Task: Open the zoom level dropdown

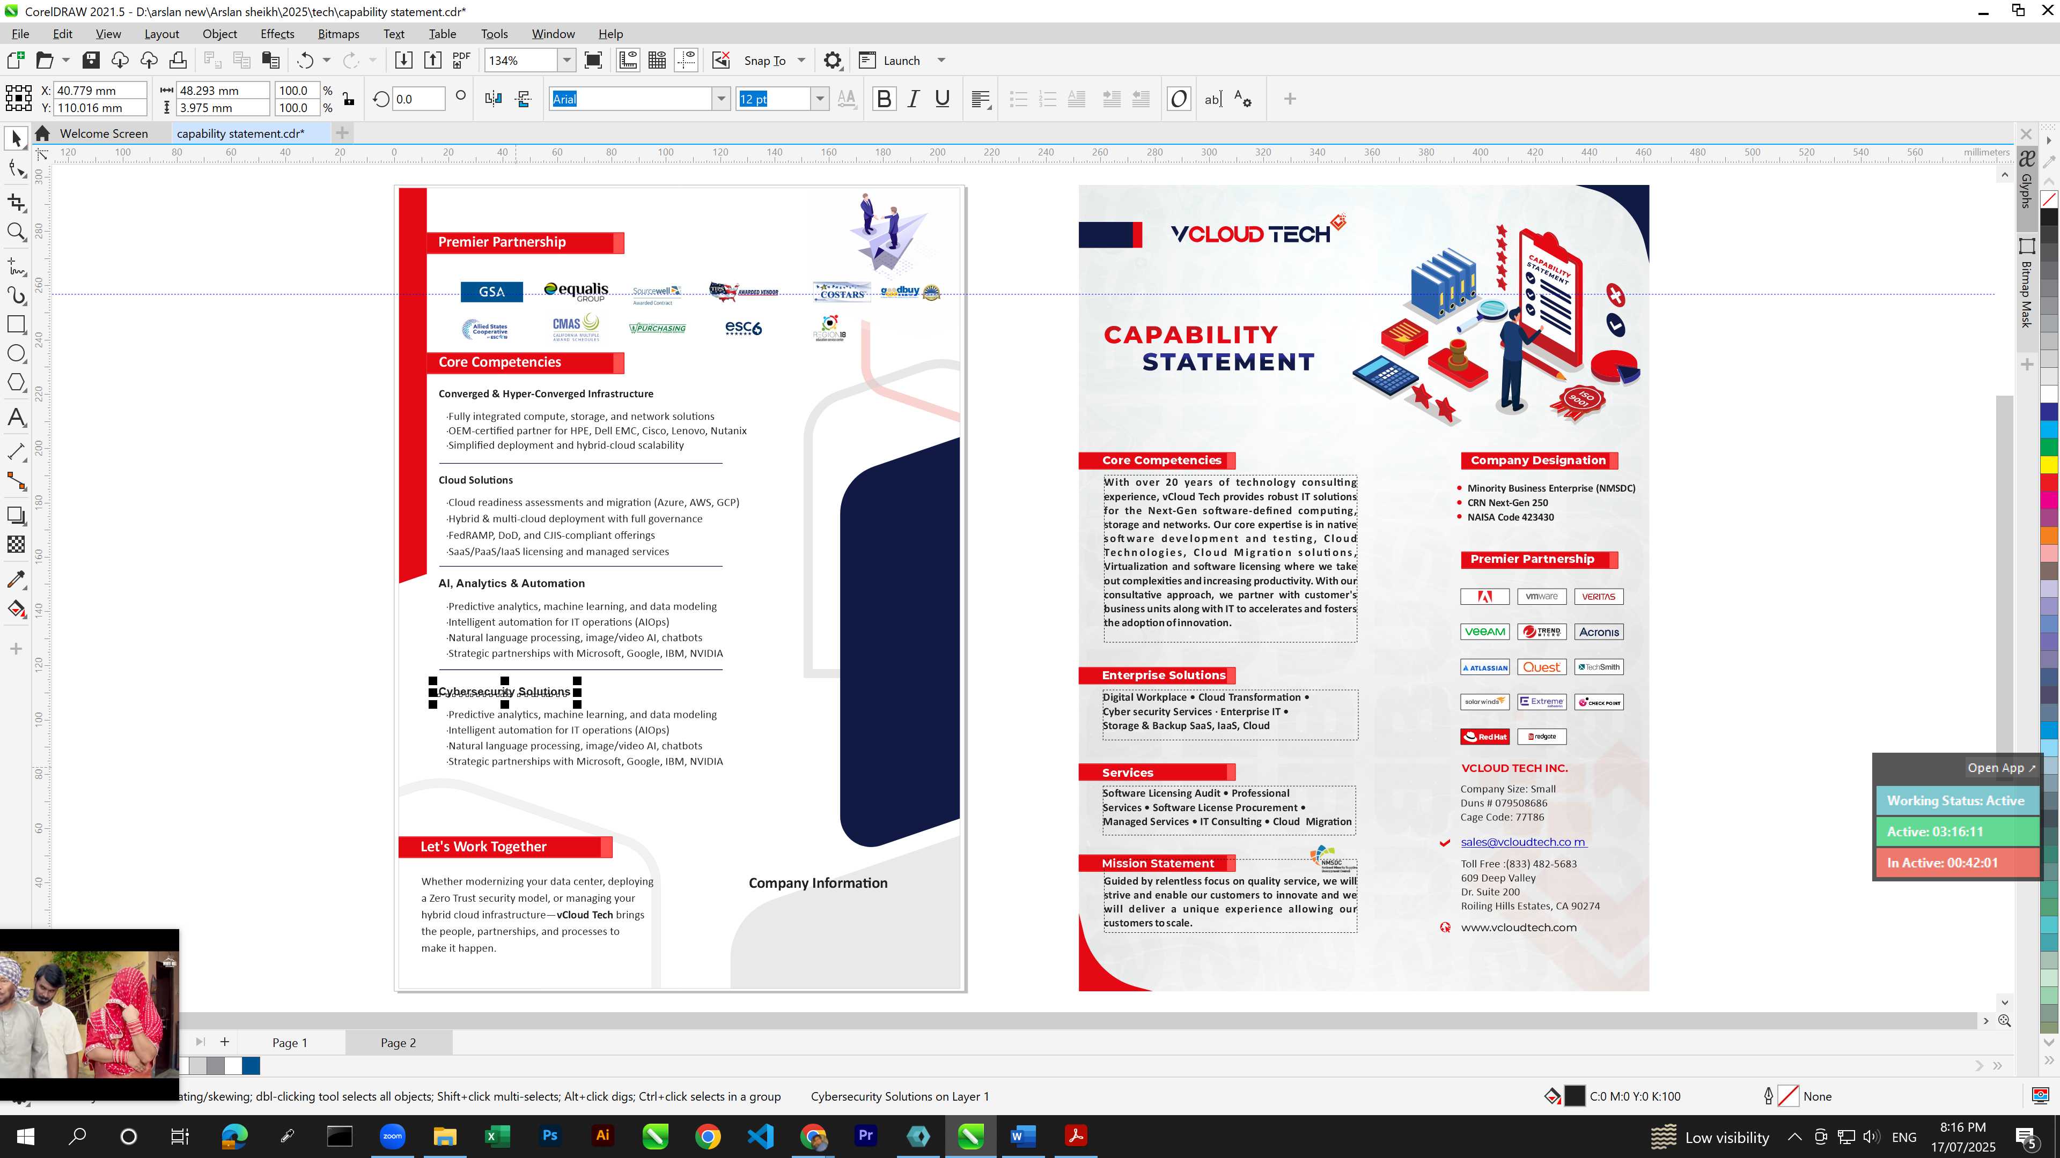Action: 567,60
